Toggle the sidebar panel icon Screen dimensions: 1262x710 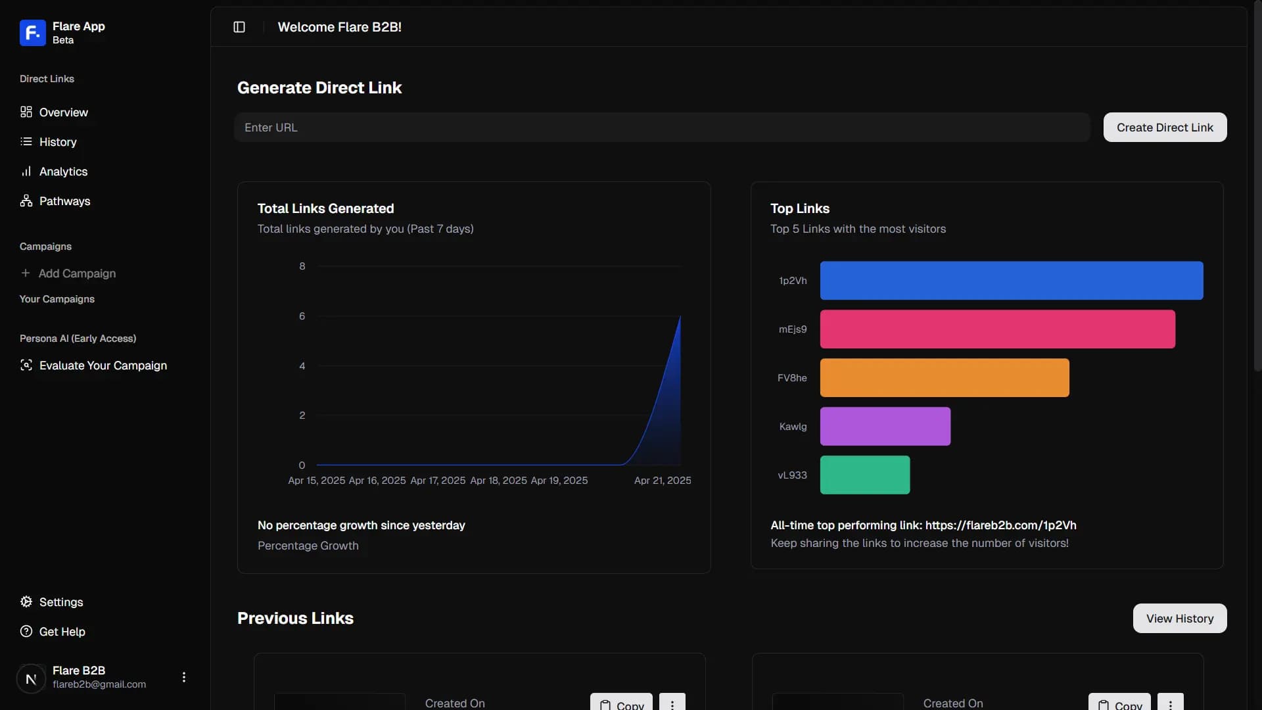point(239,27)
